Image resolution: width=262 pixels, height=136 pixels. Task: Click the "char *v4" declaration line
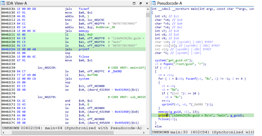click(x=169, y=20)
